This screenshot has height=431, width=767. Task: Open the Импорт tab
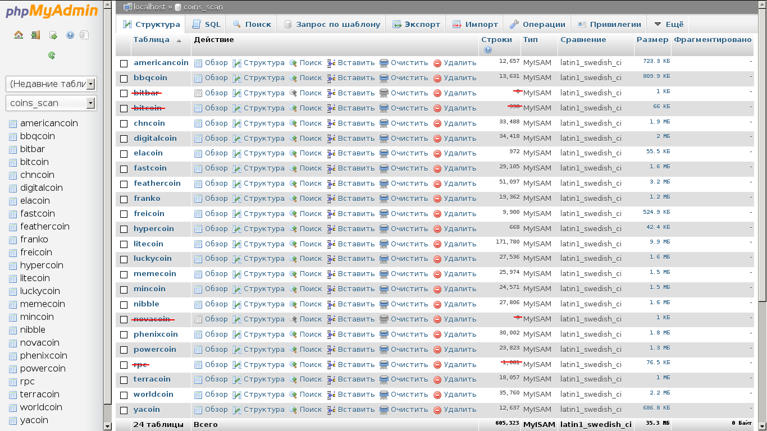pos(474,24)
